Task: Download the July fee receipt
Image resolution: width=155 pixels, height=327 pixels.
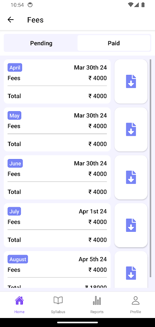Action: pyautogui.click(x=131, y=225)
